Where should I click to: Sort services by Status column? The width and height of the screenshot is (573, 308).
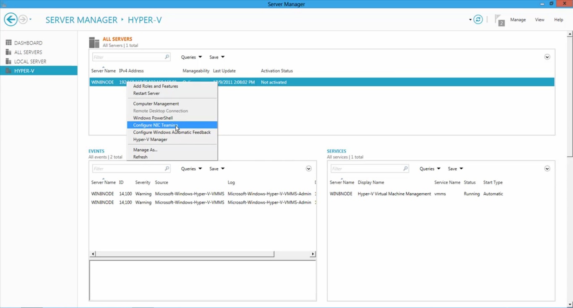click(470, 182)
